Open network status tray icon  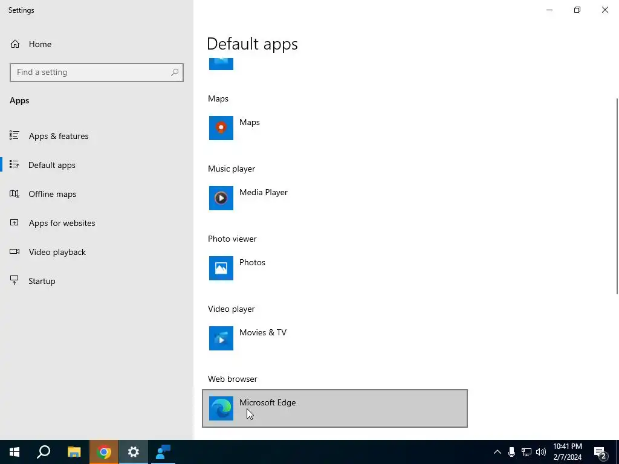click(x=527, y=452)
